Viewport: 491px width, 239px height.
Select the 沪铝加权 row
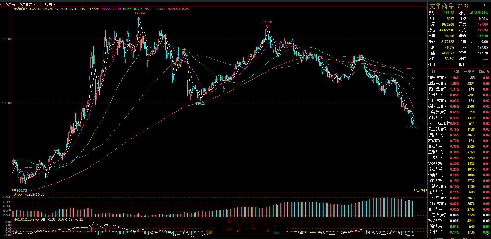point(459,135)
